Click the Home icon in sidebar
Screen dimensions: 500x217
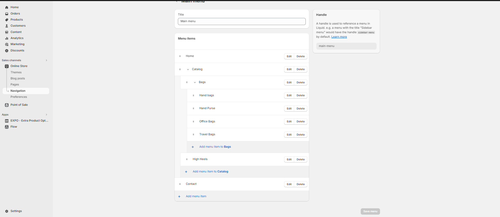click(7, 7)
